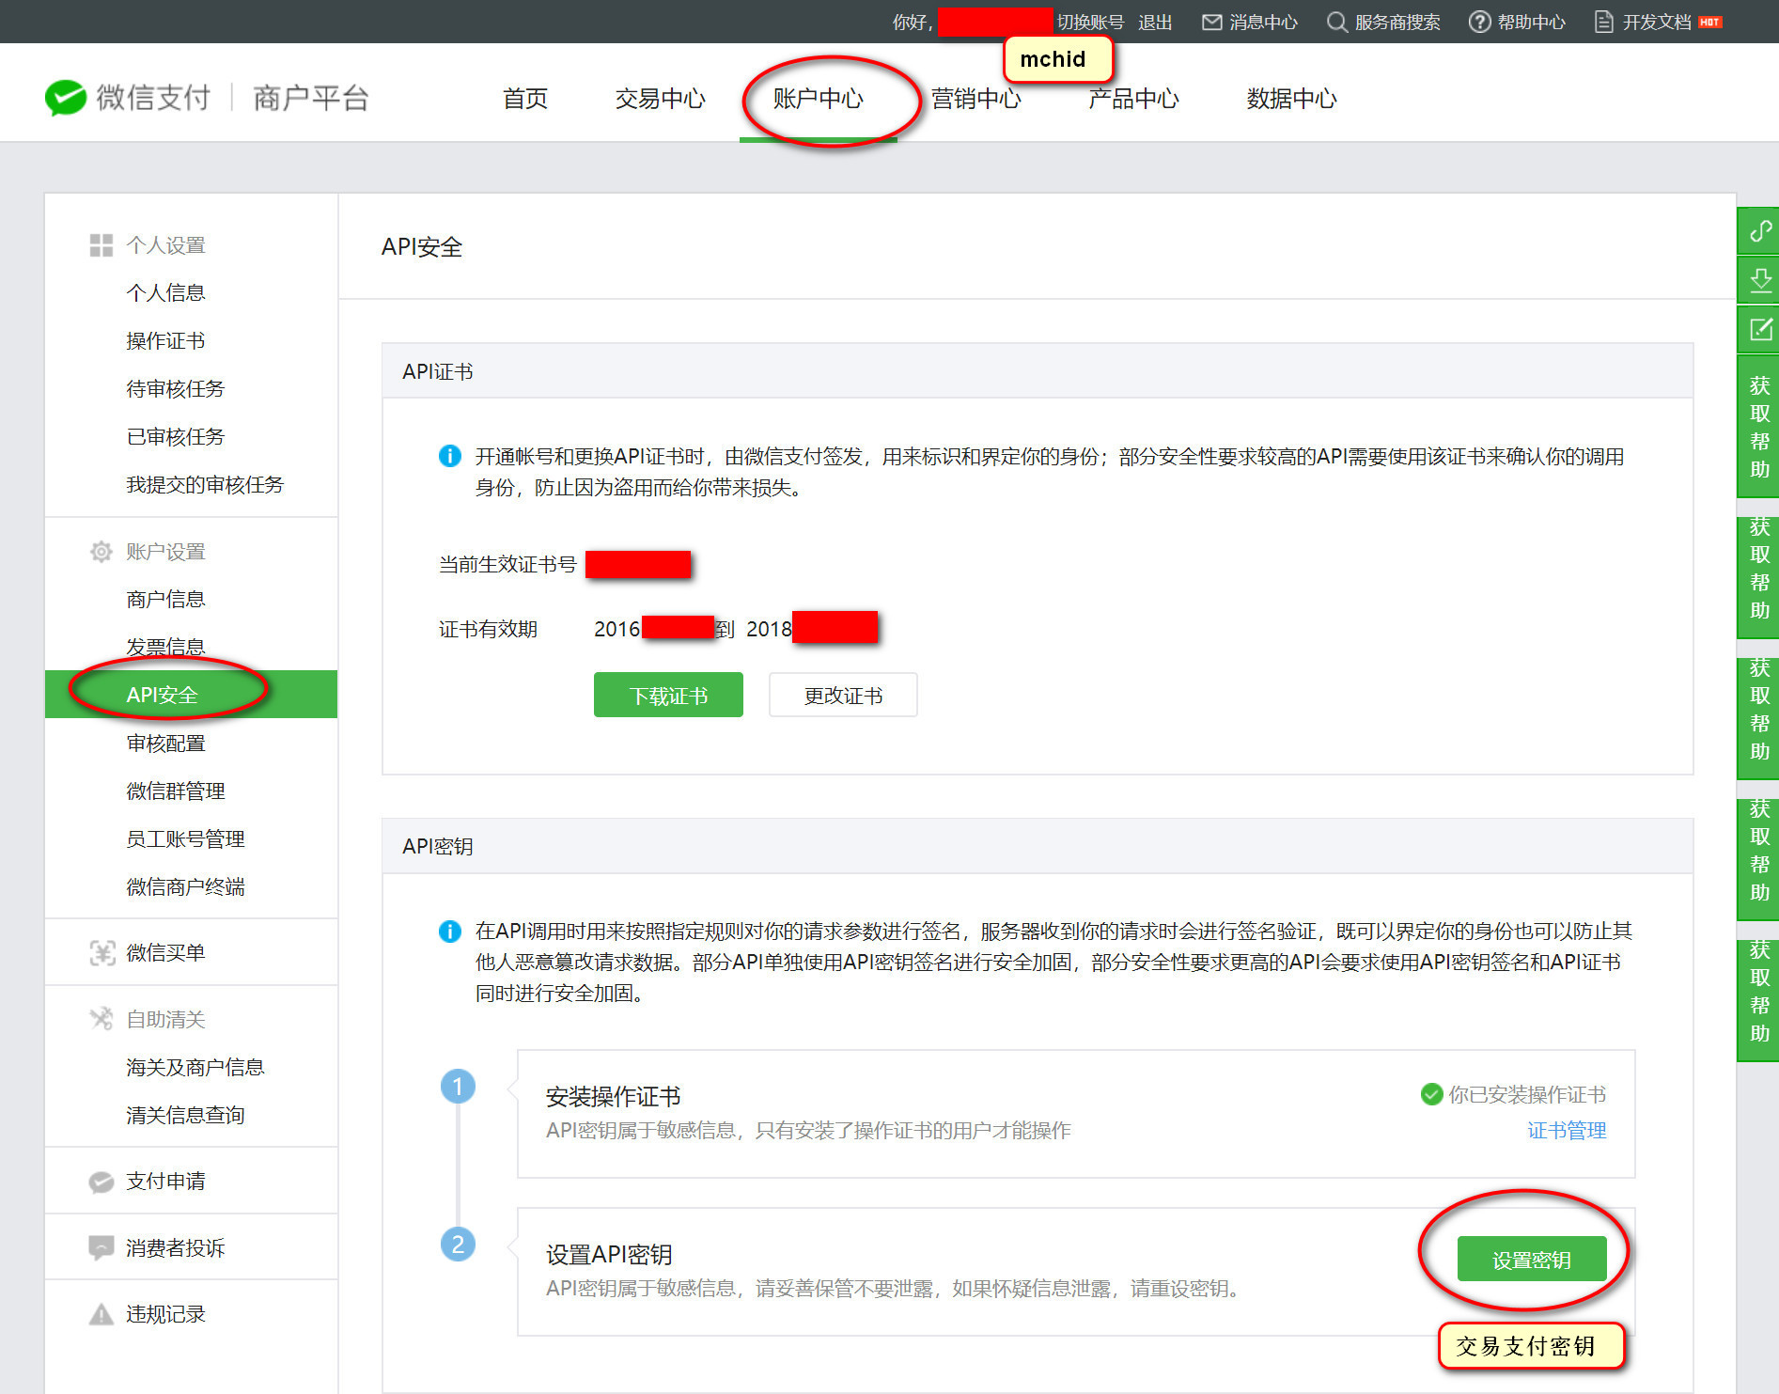
Task: Click the download icon on right sidebar
Action: pyautogui.click(x=1759, y=279)
